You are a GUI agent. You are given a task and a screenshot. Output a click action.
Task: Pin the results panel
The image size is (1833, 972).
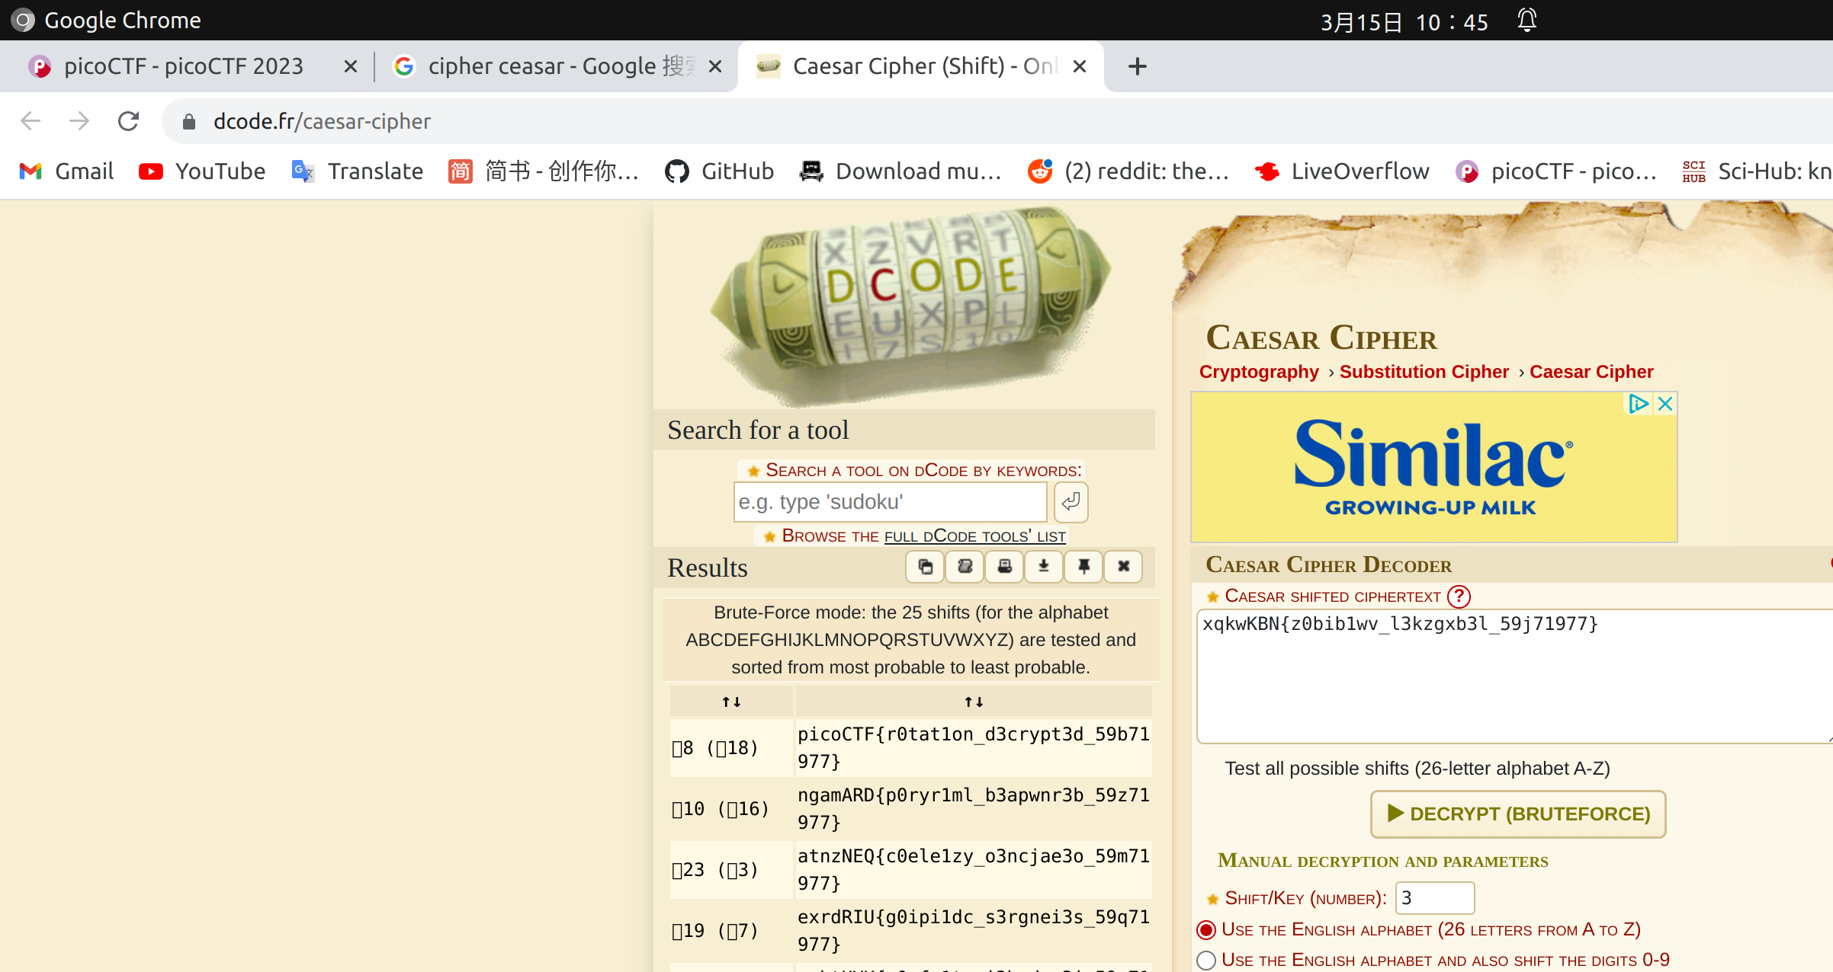(x=1083, y=567)
